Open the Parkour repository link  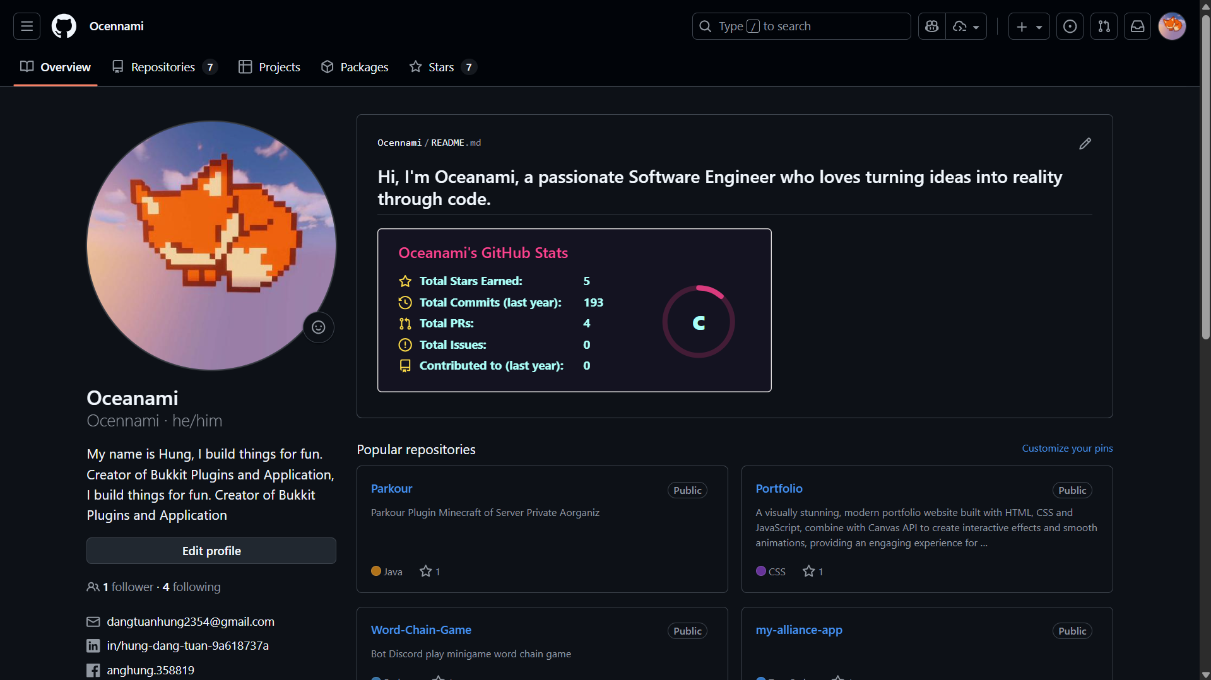tap(391, 489)
